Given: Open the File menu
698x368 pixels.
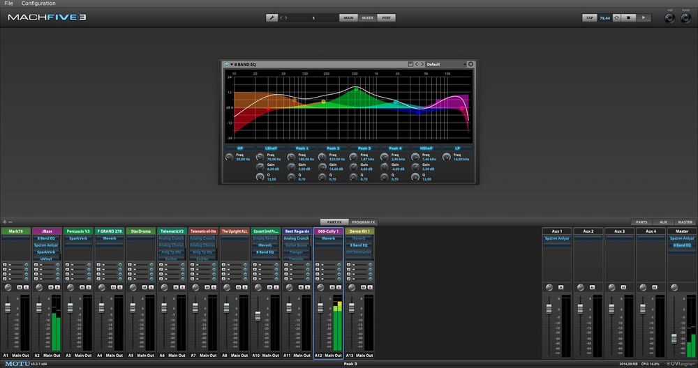Looking at the screenshot, I should coord(8,3).
